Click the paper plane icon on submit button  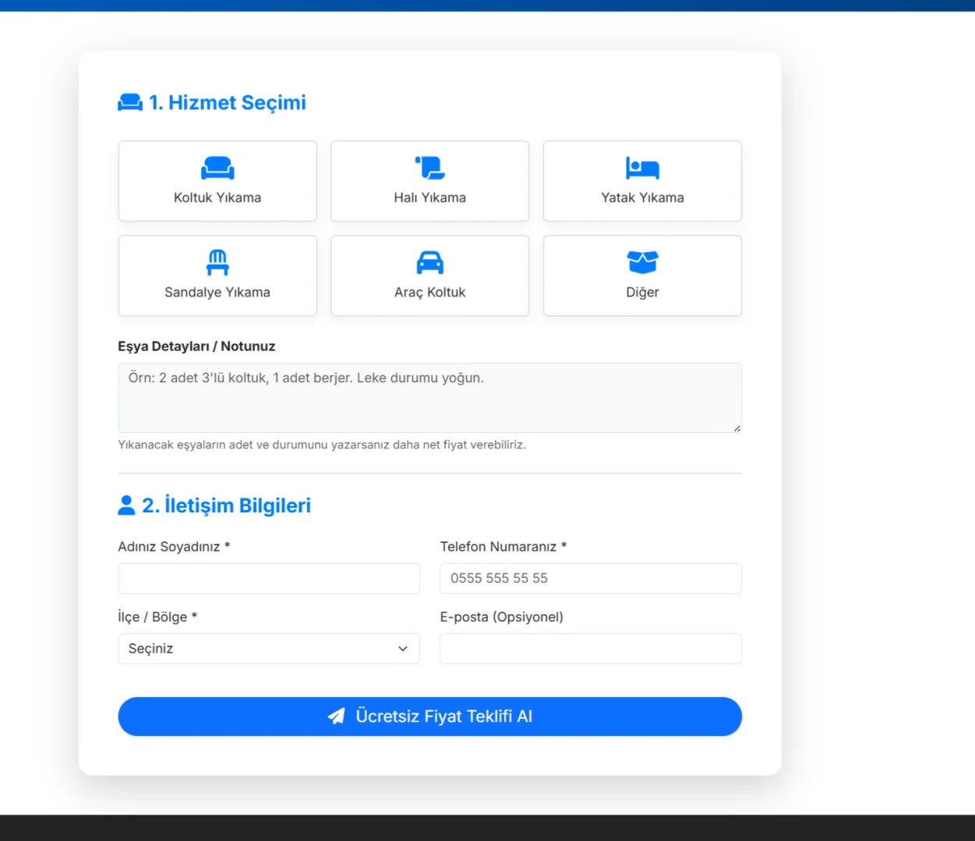click(336, 716)
